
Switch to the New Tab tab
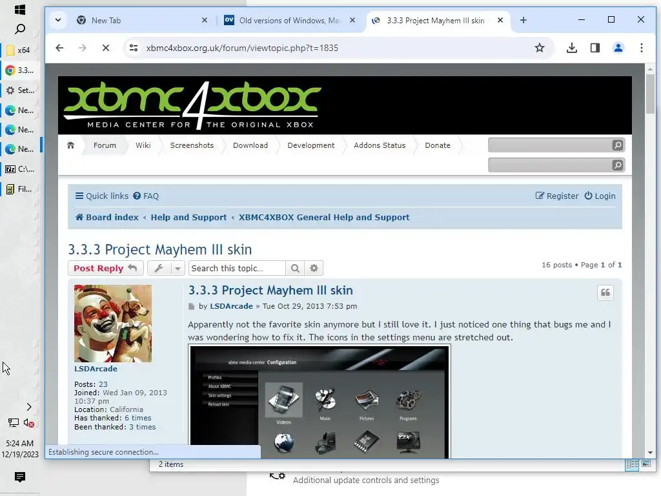[x=141, y=20]
